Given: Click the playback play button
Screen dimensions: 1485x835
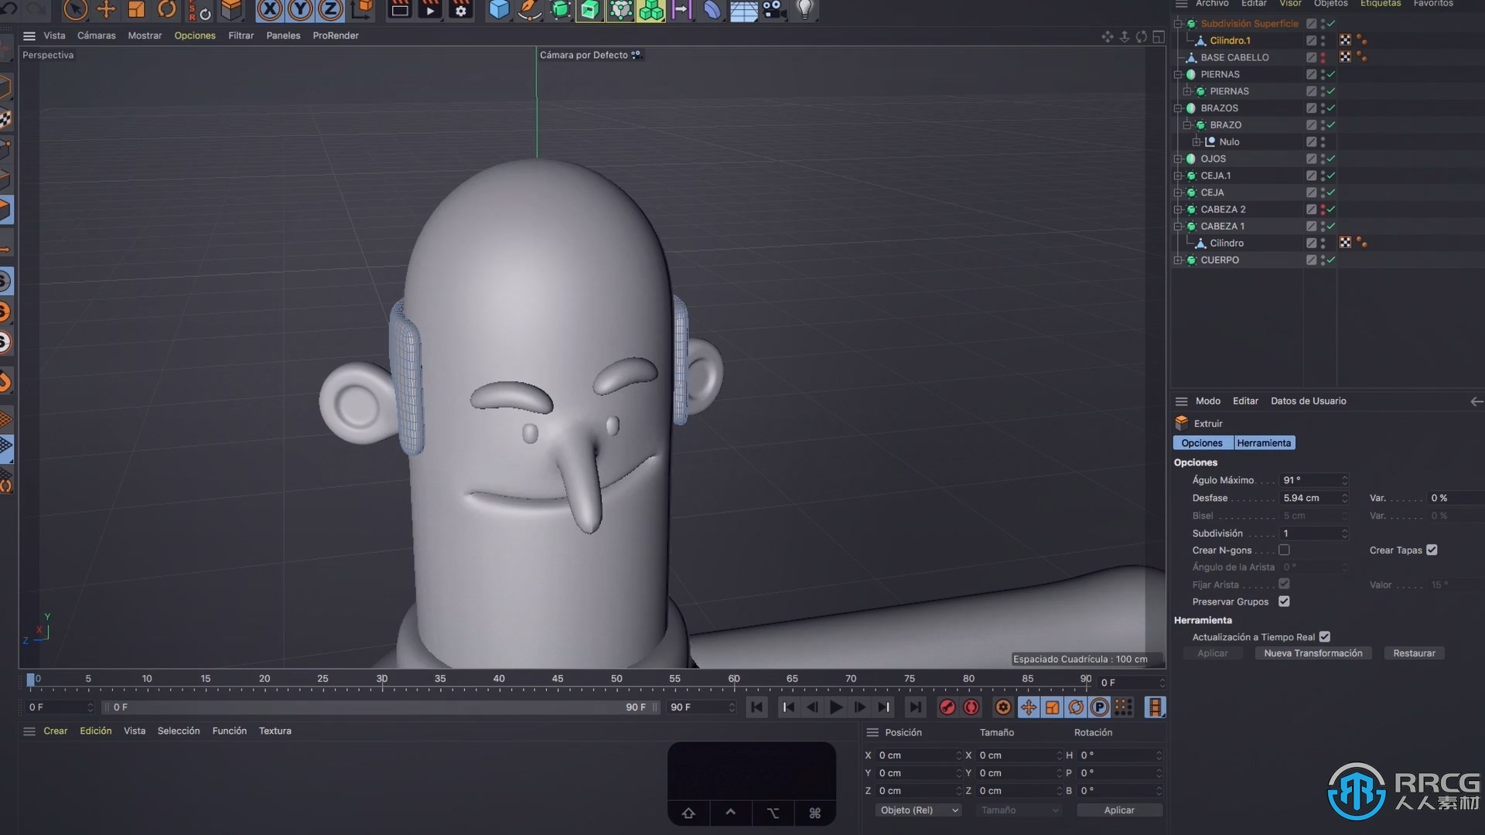Looking at the screenshot, I should 835,707.
